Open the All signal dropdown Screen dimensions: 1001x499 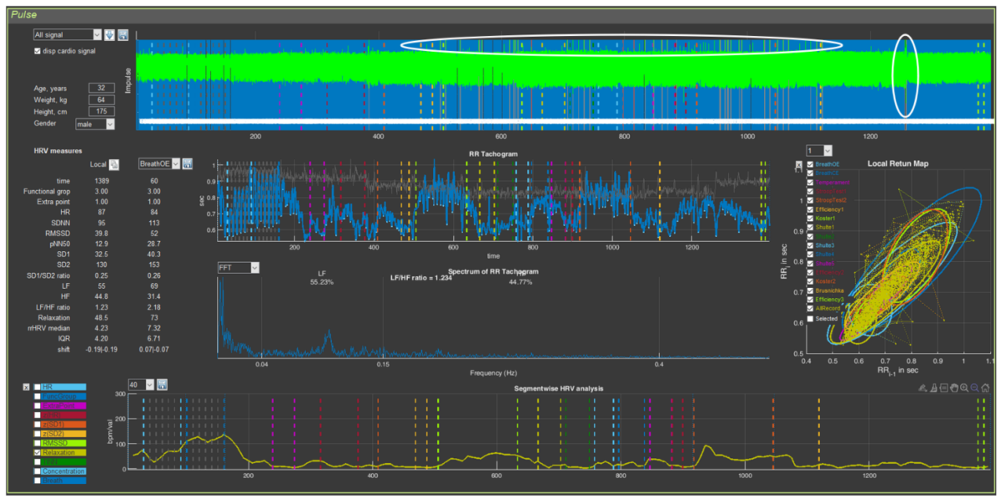pyautogui.click(x=67, y=35)
